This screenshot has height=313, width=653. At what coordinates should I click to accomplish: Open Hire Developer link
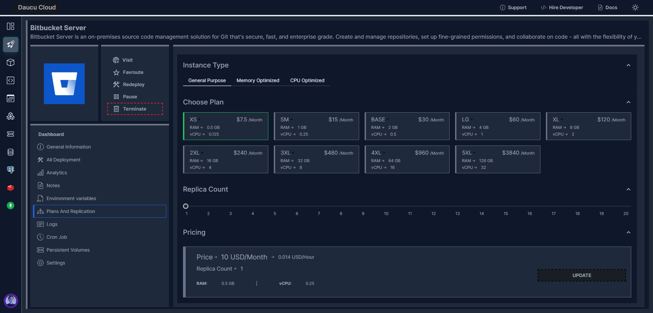562,7
